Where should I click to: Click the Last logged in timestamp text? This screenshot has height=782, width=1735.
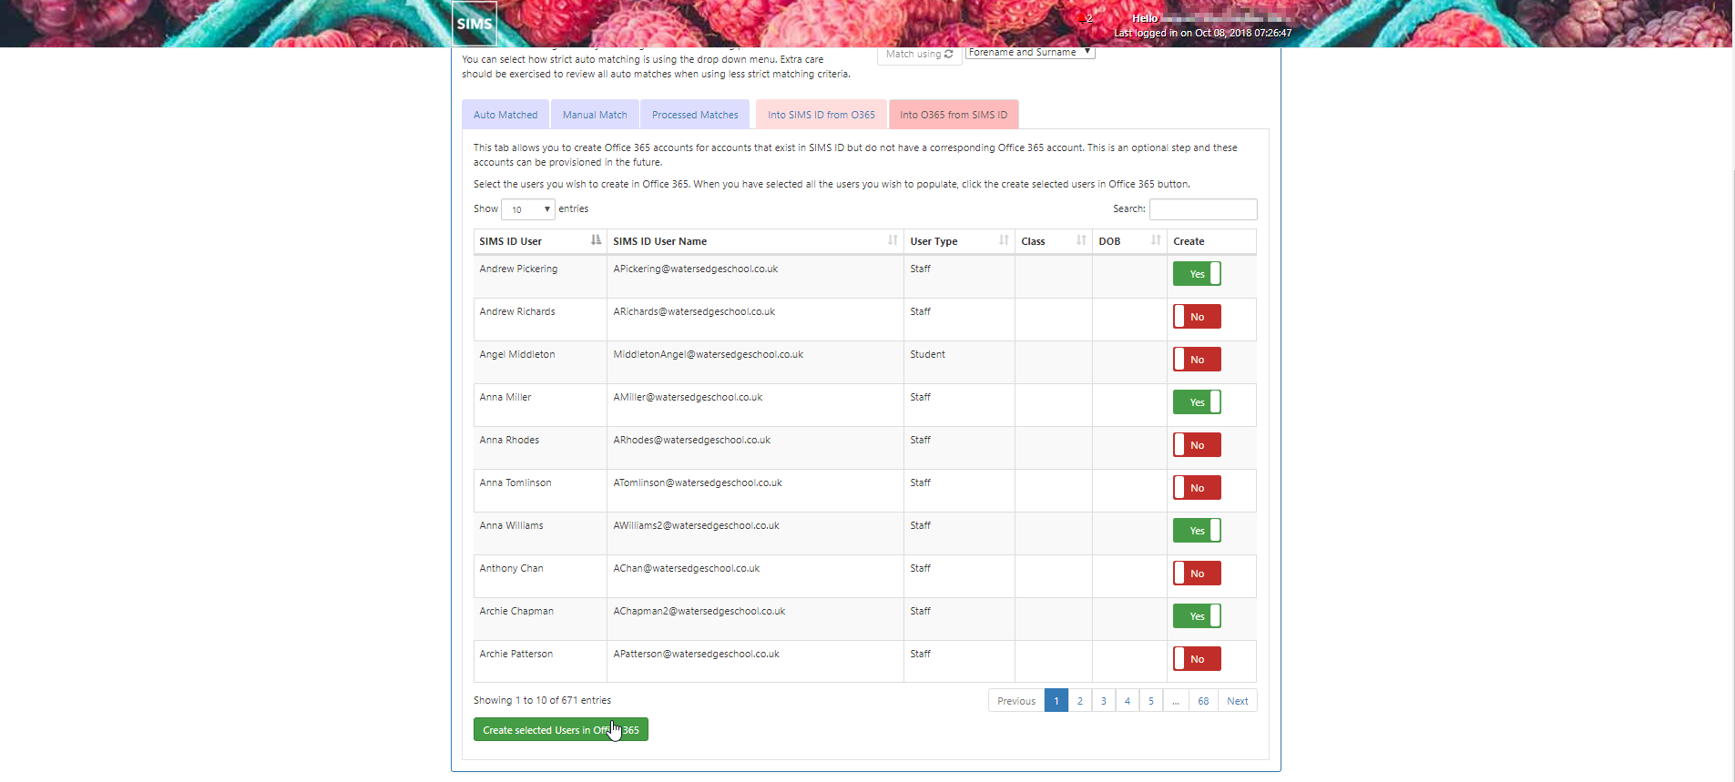[x=1202, y=33]
